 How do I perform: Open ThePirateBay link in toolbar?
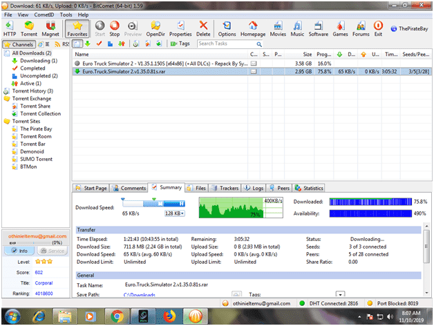click(x=409, y=28)
